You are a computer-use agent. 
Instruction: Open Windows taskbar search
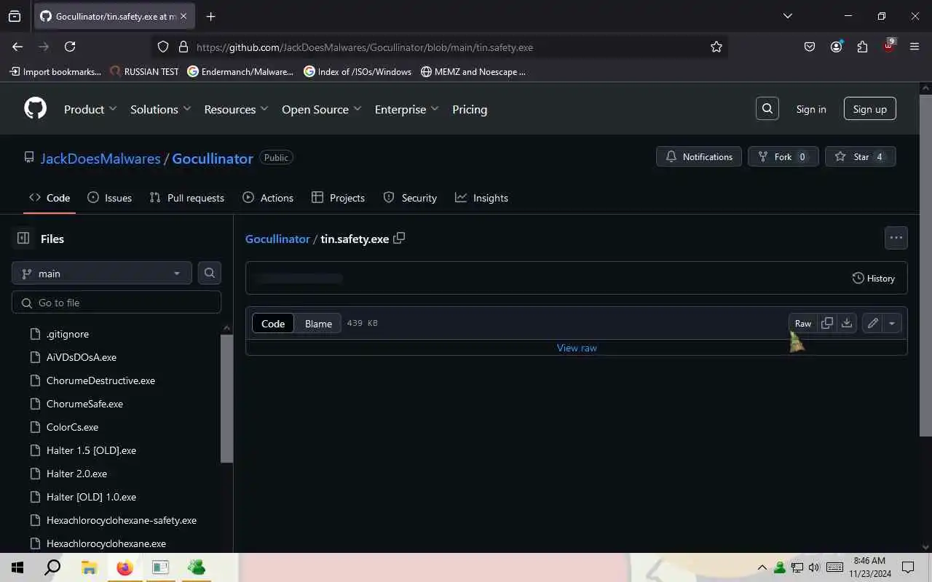tap(52, 567)
